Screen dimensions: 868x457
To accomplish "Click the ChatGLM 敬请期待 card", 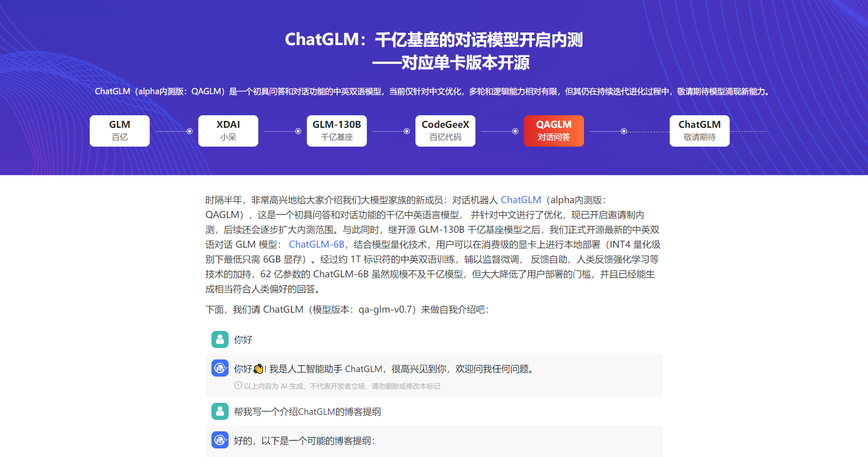I will coord(699,131).
